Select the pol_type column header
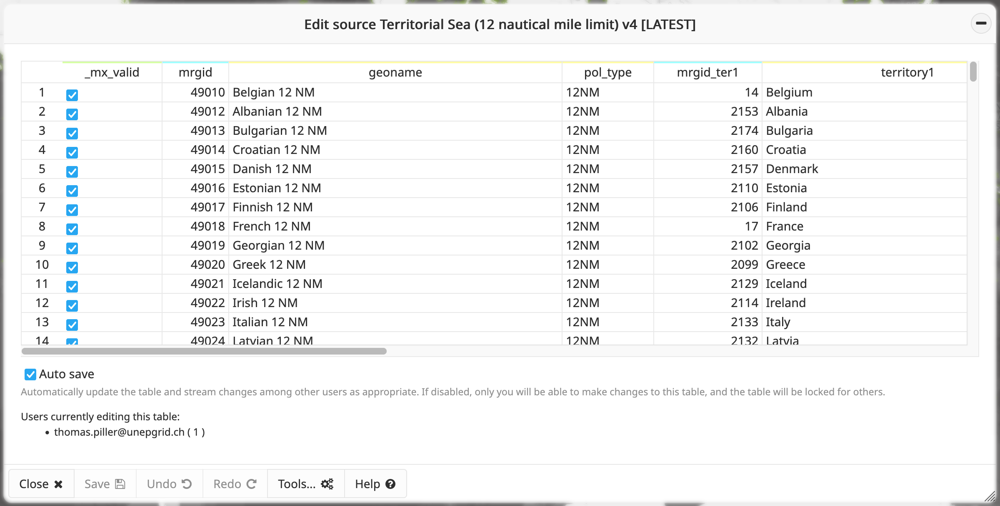Viewport: 1000px width, 506px height. (x=607, y=73)
